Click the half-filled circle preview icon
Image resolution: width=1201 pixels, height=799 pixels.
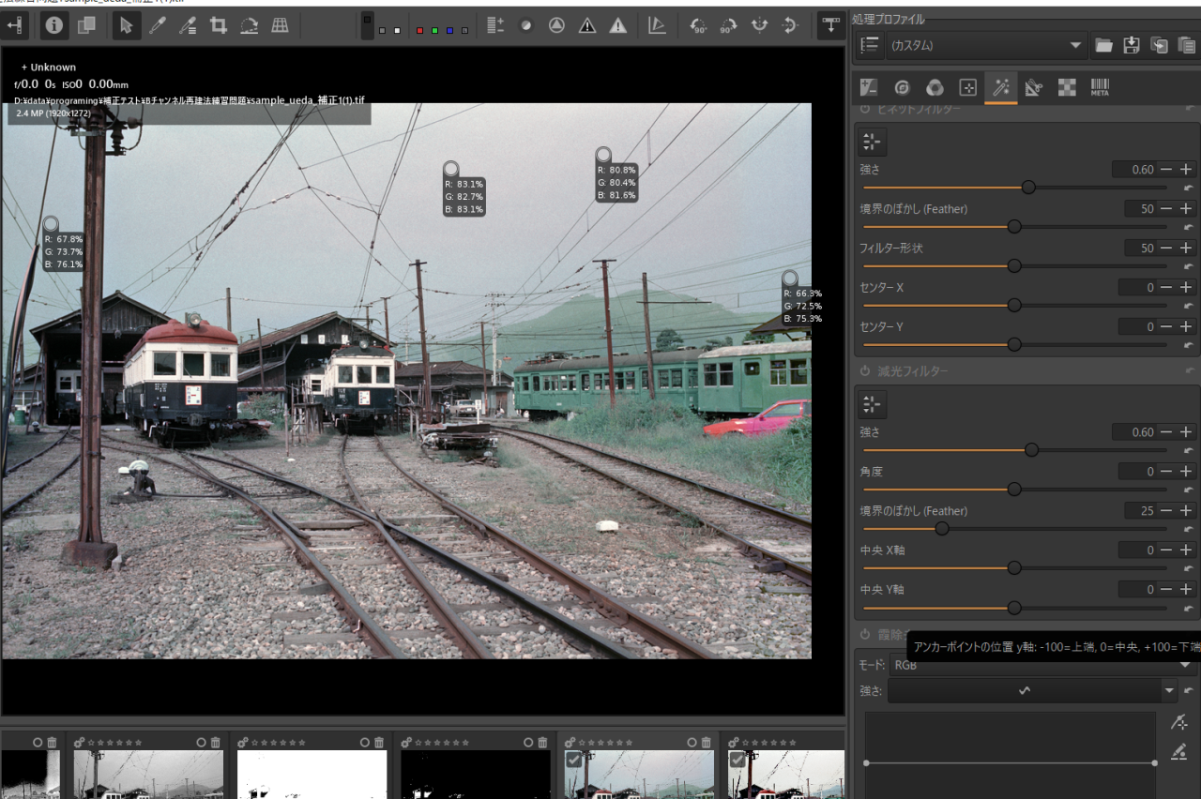coord(526,26)
